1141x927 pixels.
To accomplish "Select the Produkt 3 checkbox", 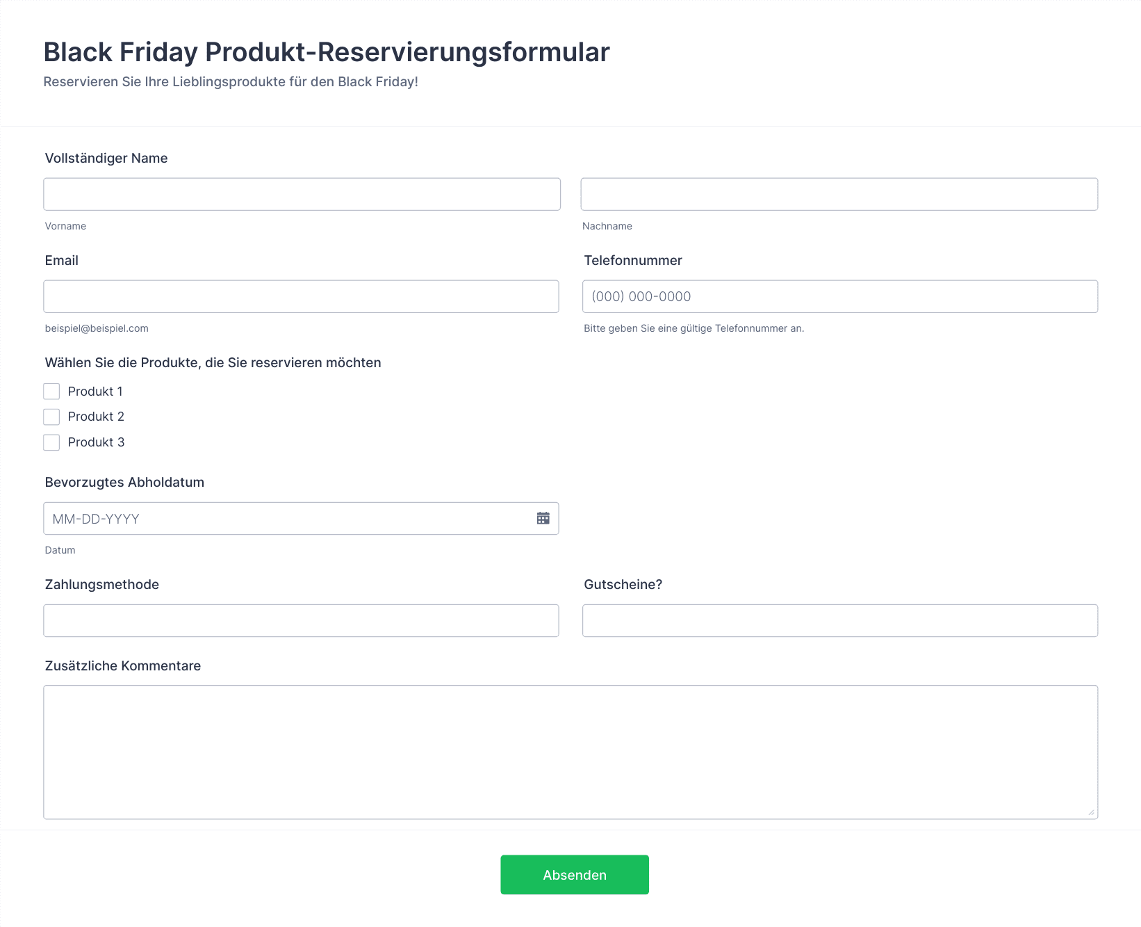I will (x=51, y=442).
